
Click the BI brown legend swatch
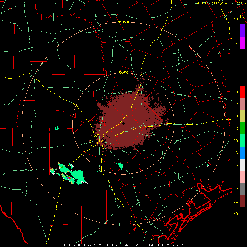[x=242, y=201]
